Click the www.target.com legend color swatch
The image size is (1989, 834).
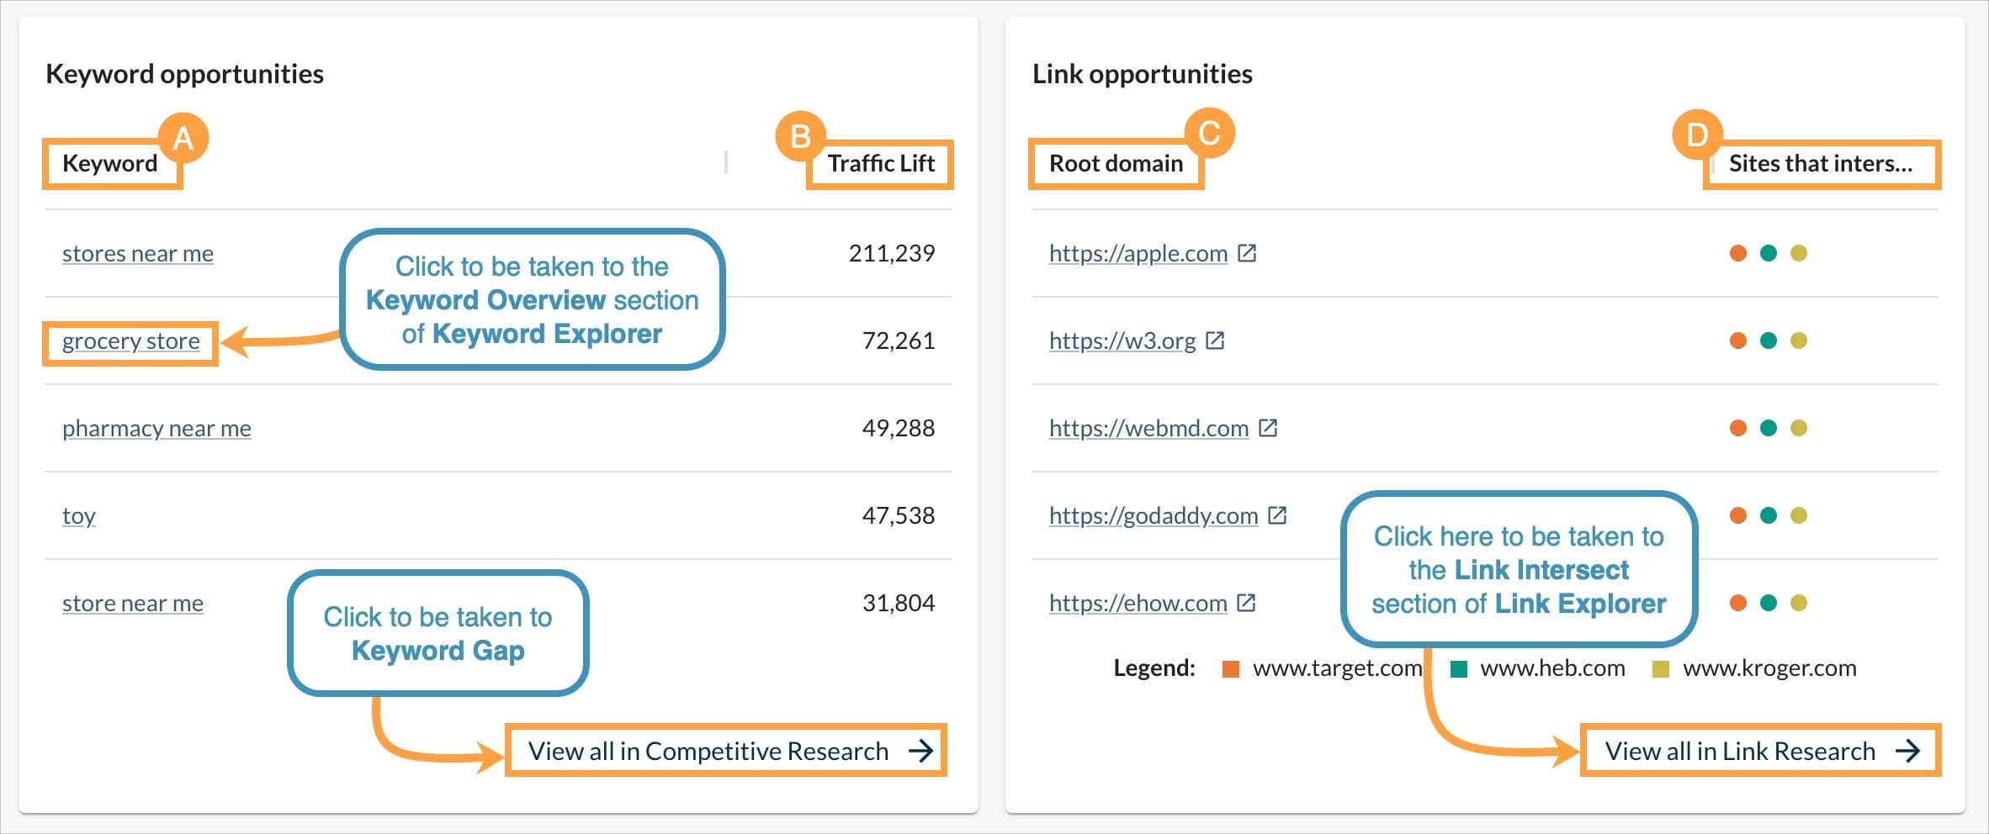point(1229,668)
